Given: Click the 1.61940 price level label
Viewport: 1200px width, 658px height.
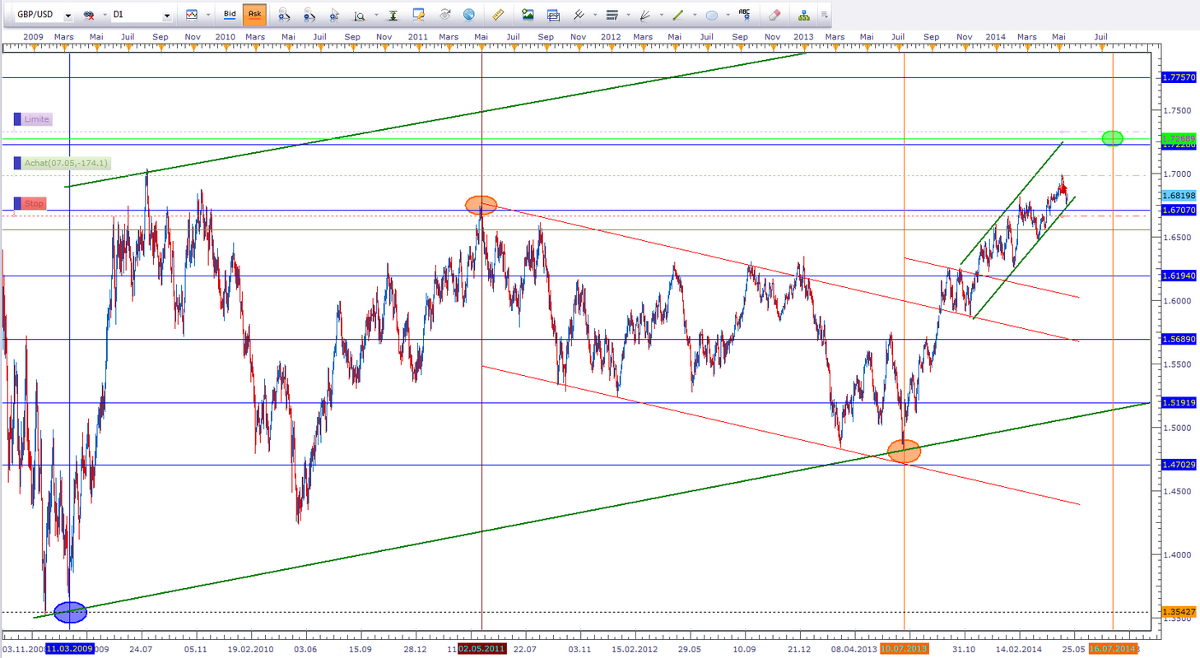Looking at the screenshot, I should tap(1179, 276).
